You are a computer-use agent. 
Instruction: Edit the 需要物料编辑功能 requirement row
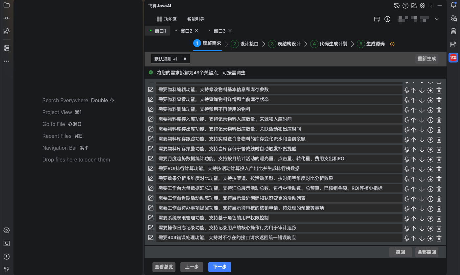click(x=151, y=89)
